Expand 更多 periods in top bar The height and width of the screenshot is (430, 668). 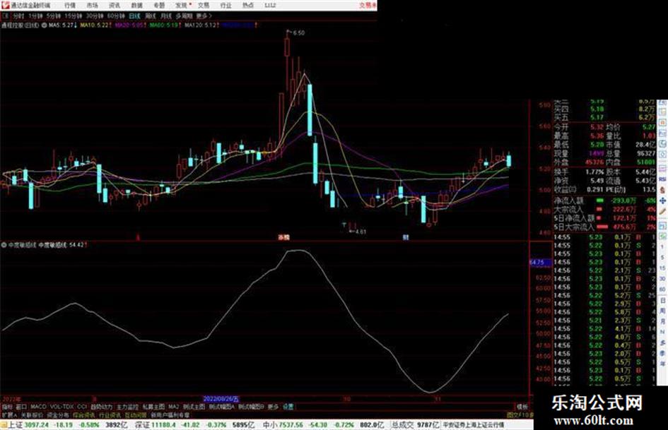tap(204, 16)
